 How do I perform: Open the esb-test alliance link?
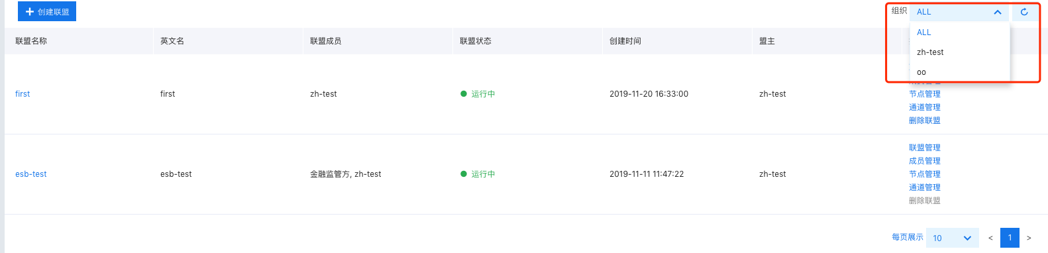(x=31, y=174)
